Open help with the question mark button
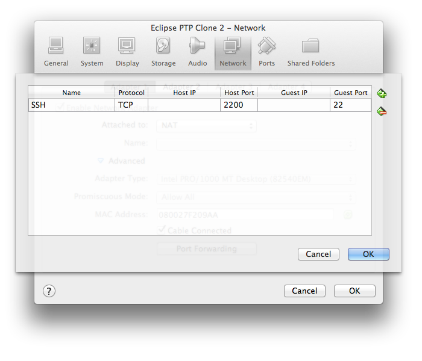Screen dimensions: 422x361 49,291
